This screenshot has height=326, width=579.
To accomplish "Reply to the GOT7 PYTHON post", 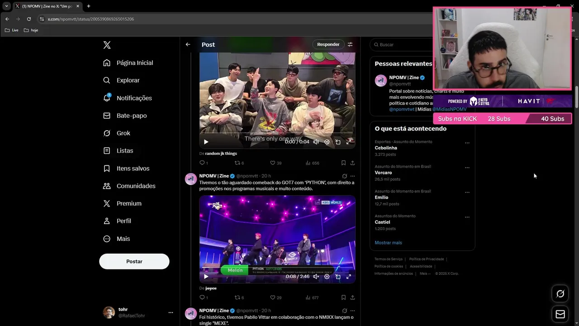I will (204, 297).
